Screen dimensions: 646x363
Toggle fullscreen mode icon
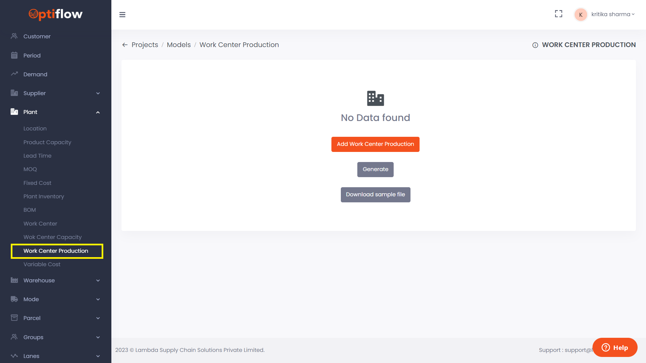(559, 14)
